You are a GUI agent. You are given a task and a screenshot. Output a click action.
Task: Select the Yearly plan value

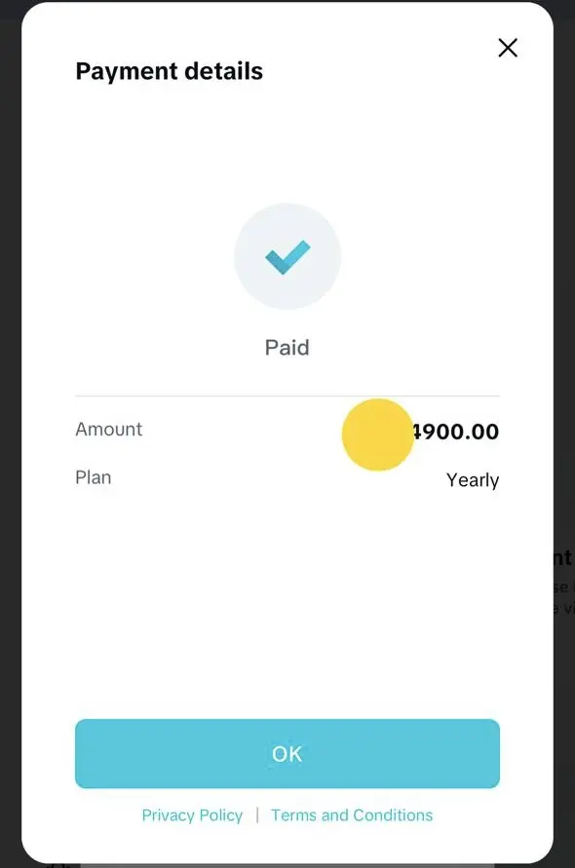(473, 480)
